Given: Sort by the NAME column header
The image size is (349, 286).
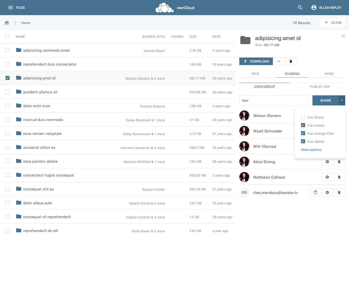Looking at the screenshot, I should click(20, 37).
